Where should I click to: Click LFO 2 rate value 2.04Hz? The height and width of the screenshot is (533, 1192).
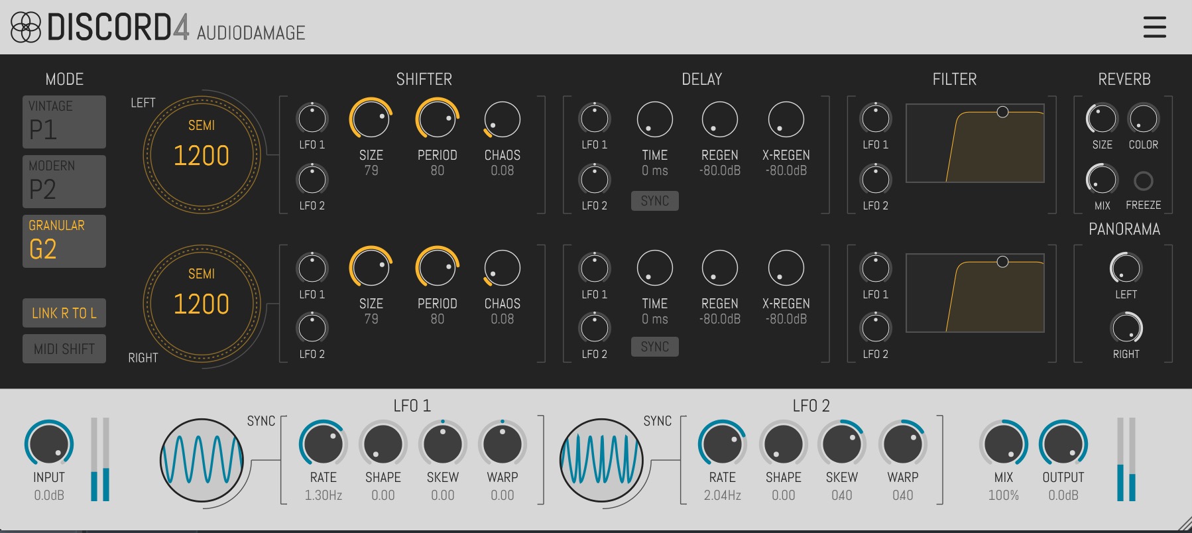pos(723,495)
